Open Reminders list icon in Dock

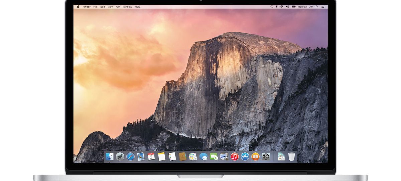172,156
